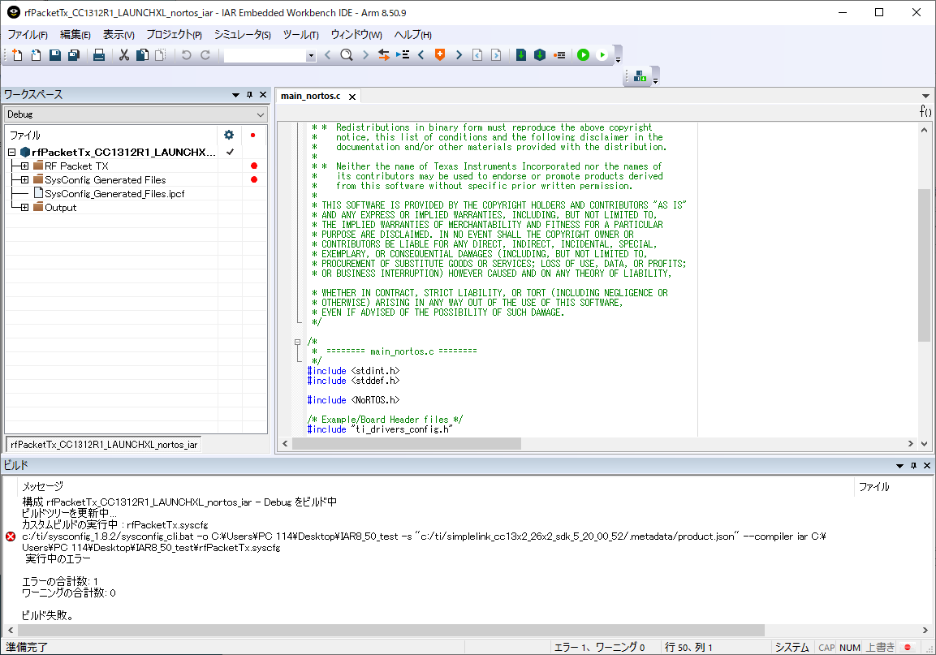Open the プロジェクト(P) menu

175,35
